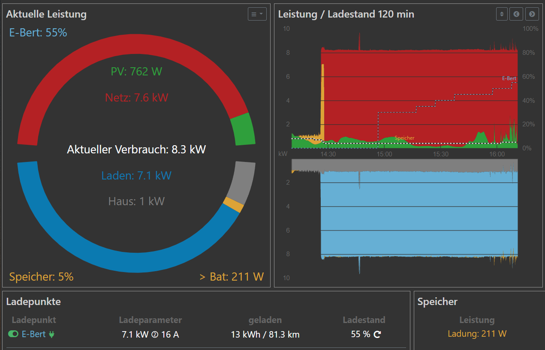Click the yellow Speicher label in the graph
Screen dimensions: 545x350
tap(404, 138)
